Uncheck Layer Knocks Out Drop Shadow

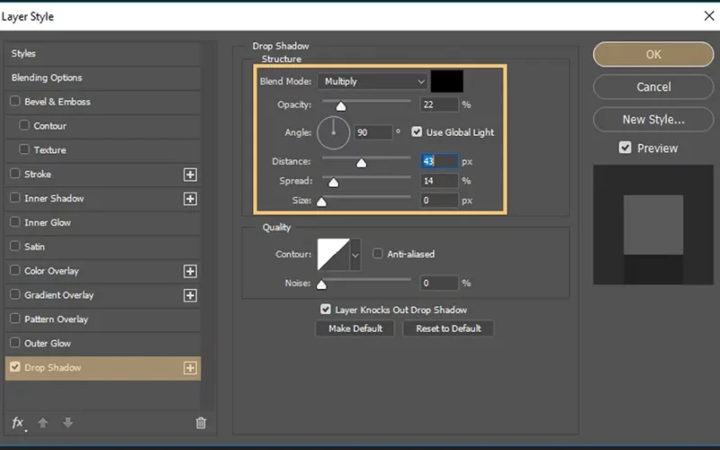pos(326,310)
